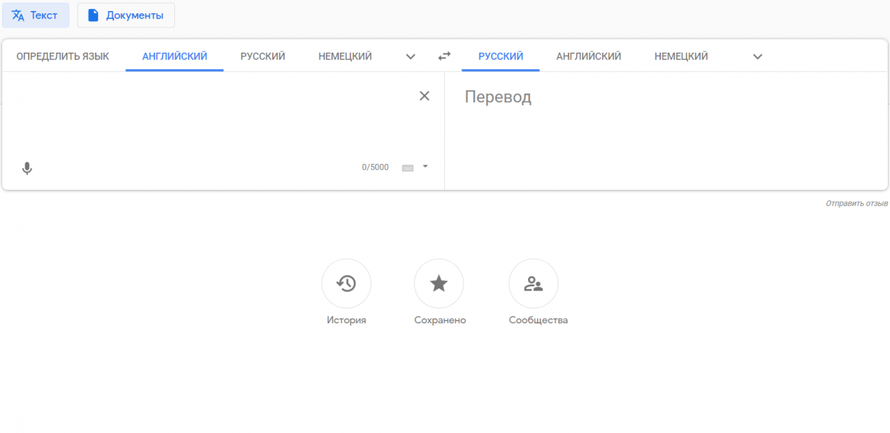Set target language to Английский
The width and height of the screenshot is (890, 433).
tap(589, 56)
